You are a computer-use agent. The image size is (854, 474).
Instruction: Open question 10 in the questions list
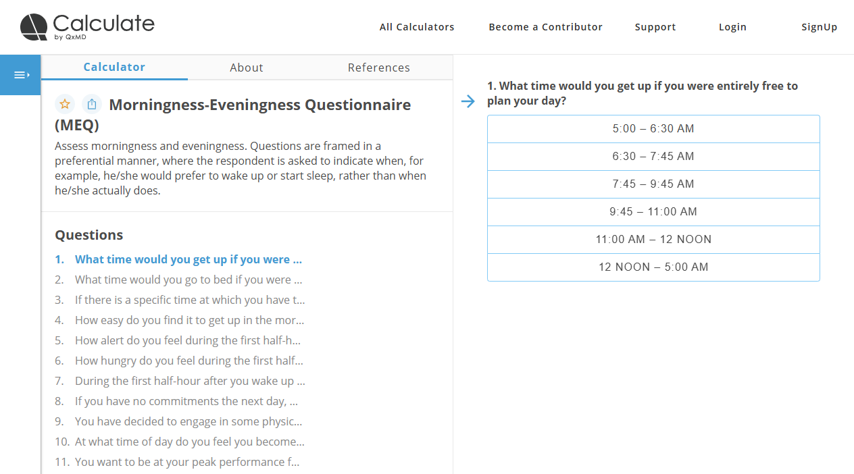tap(189, 442)
